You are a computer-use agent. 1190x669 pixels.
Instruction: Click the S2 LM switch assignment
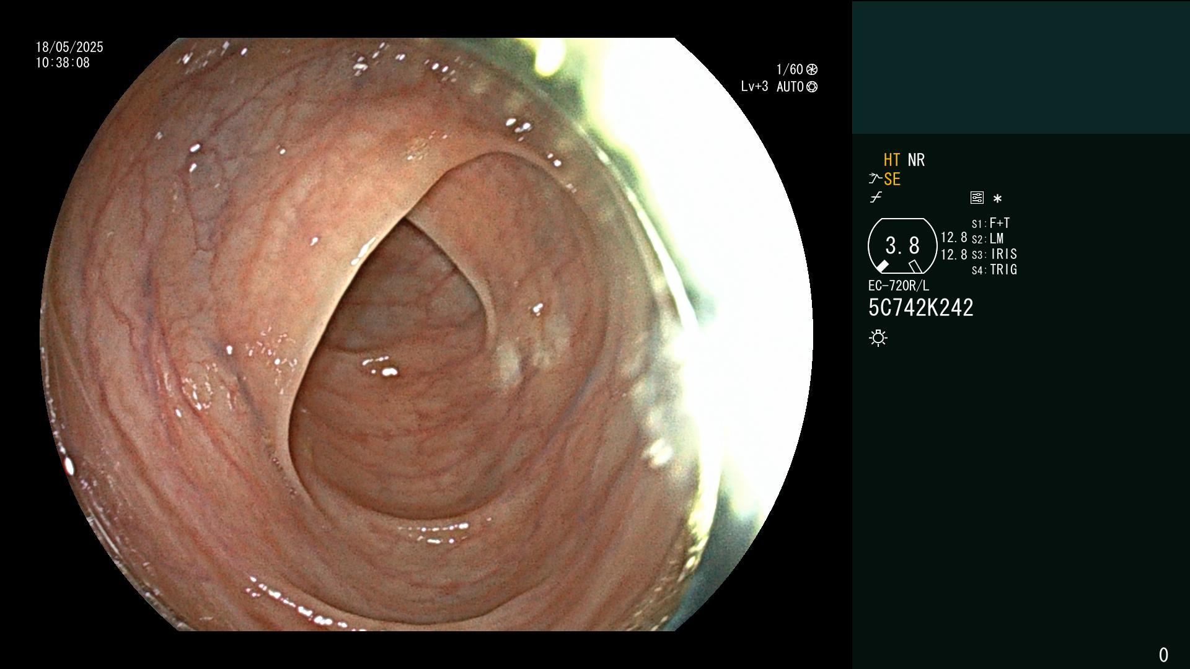pos(987,238)
